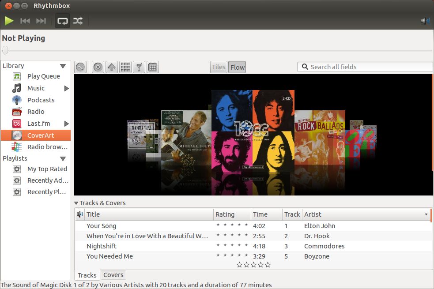Screen dimensions: 434x289
Task: Switch to Tiles view
Action: tap(219, 67)
